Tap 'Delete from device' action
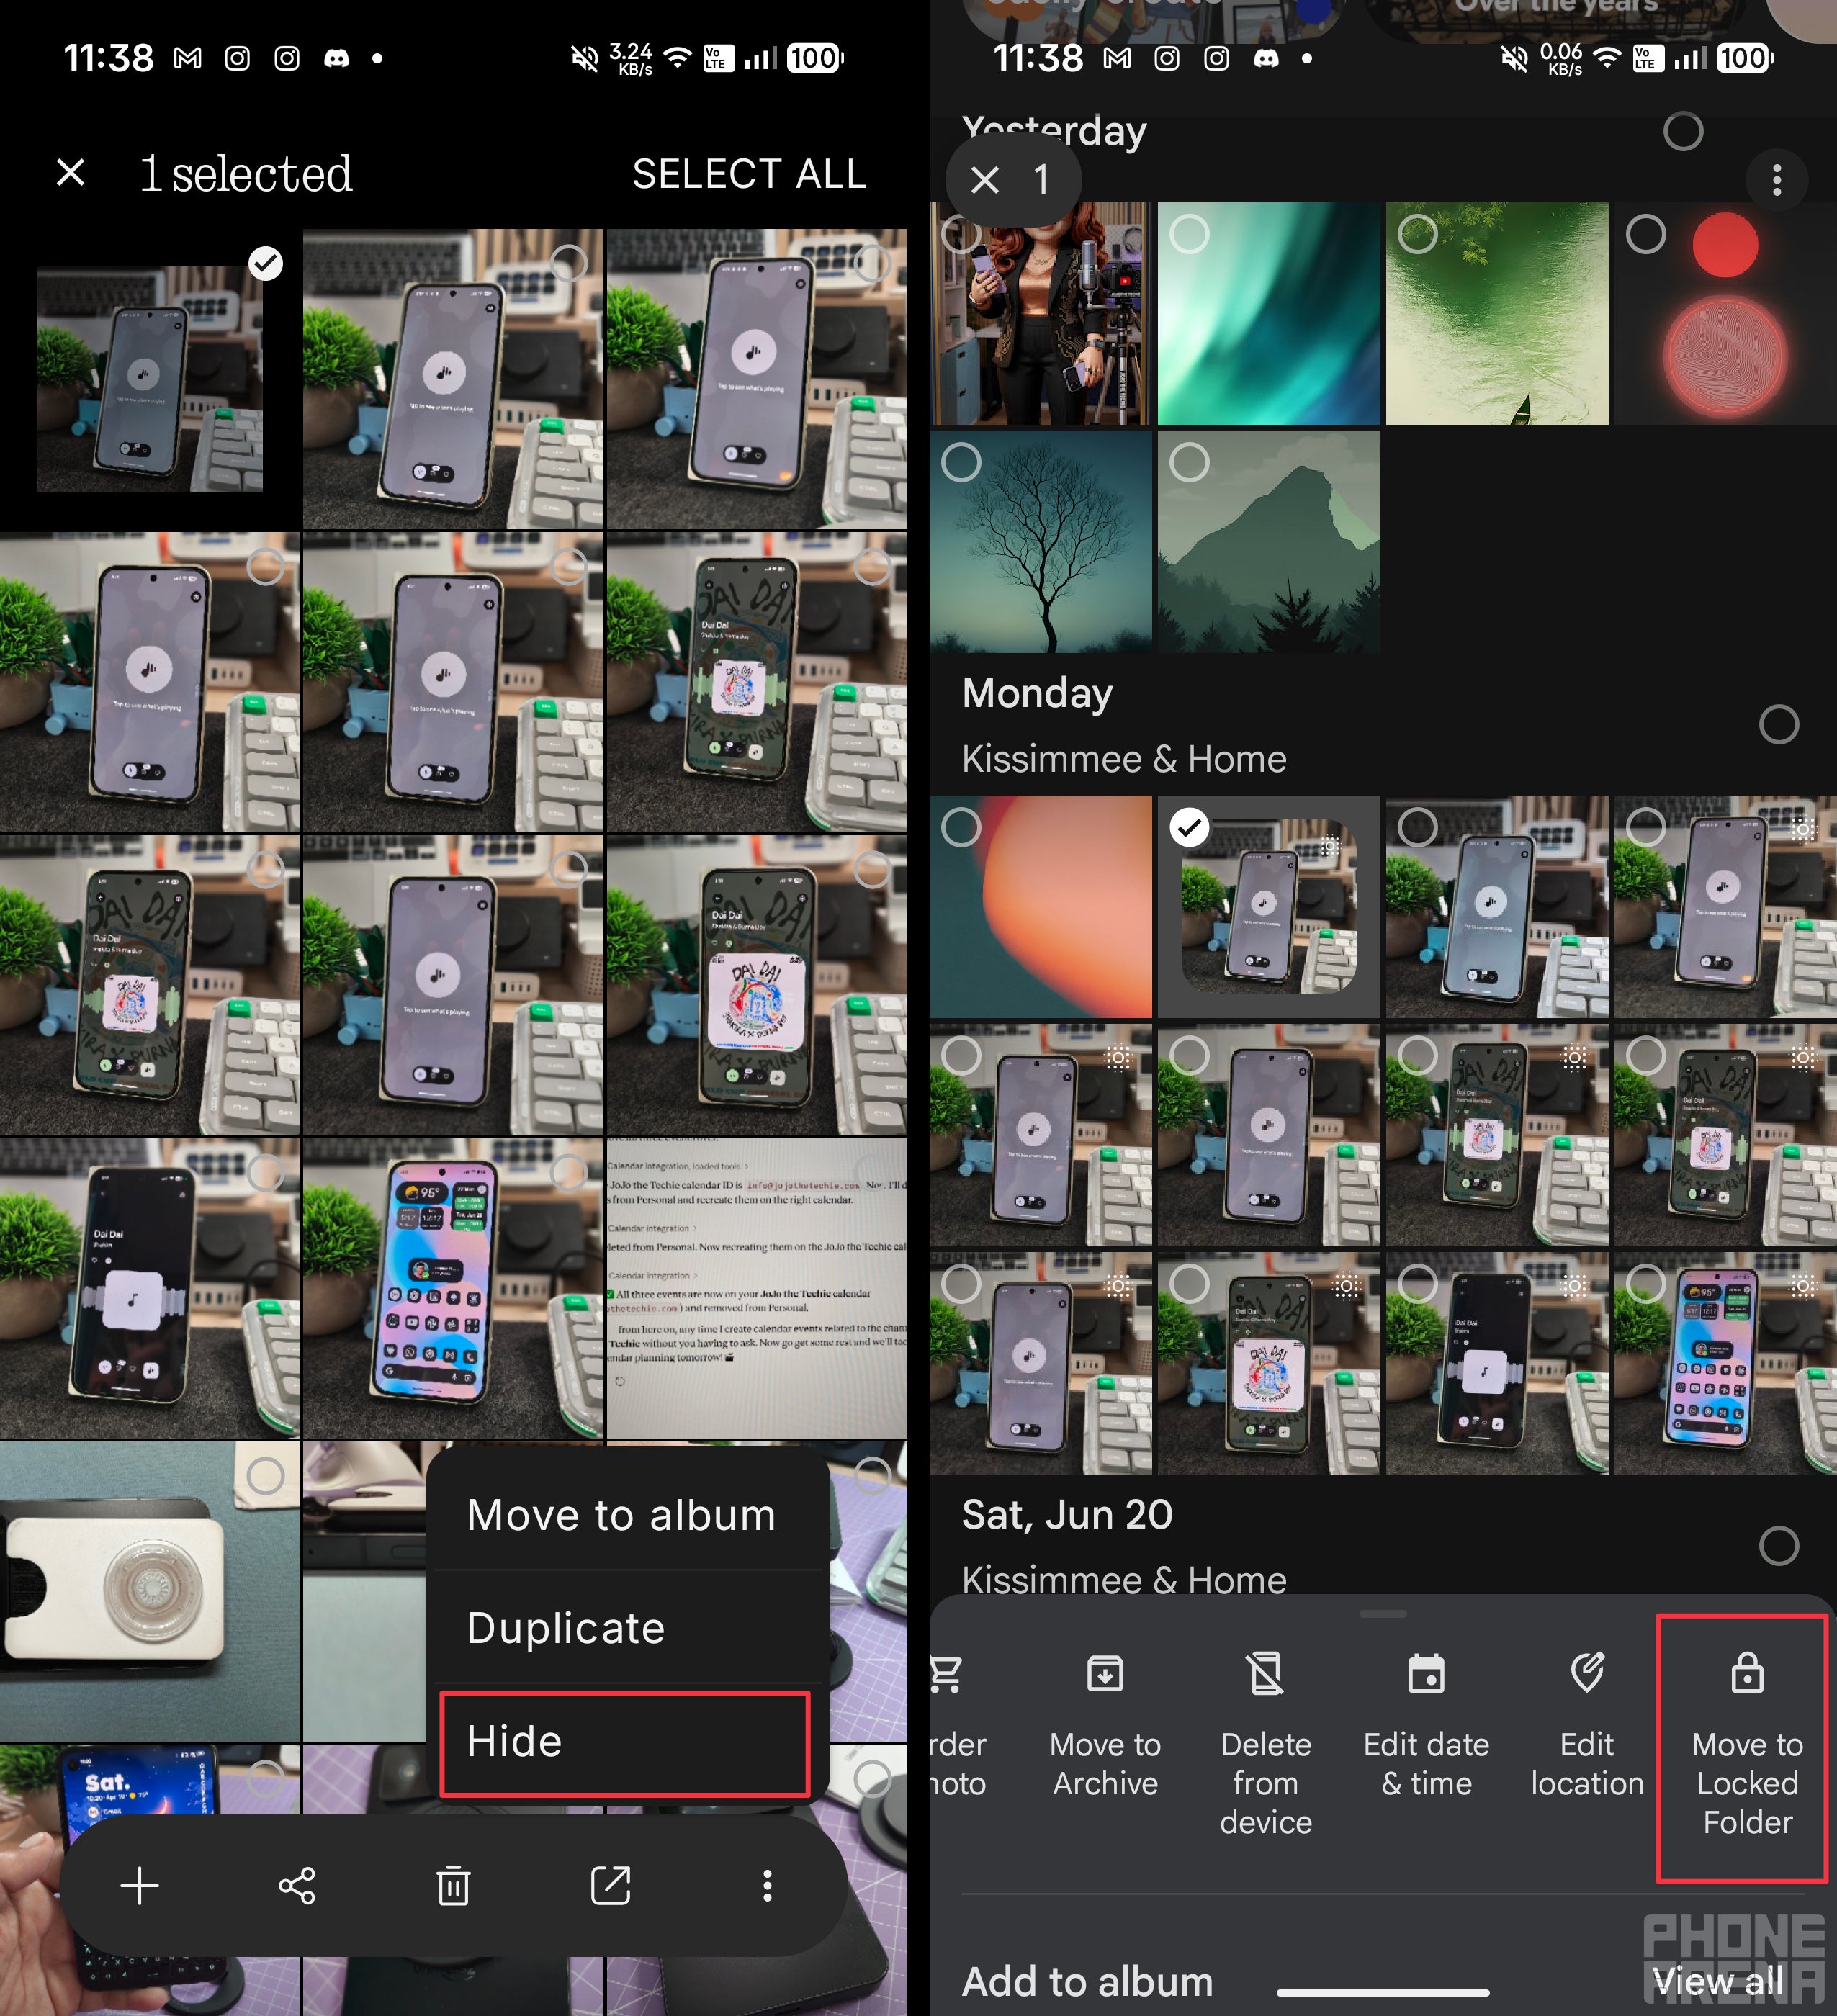The height and width of the screenshot is (2016, 1837). [1265, 1745]
